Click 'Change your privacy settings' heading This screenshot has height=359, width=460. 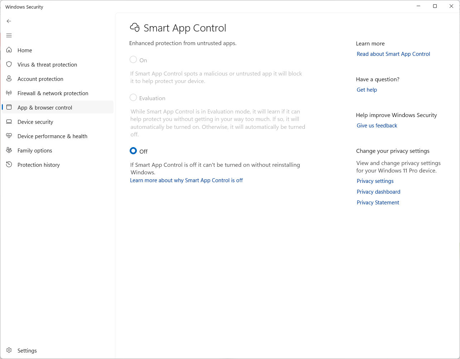pyautogui.click(x=393, y=151)
